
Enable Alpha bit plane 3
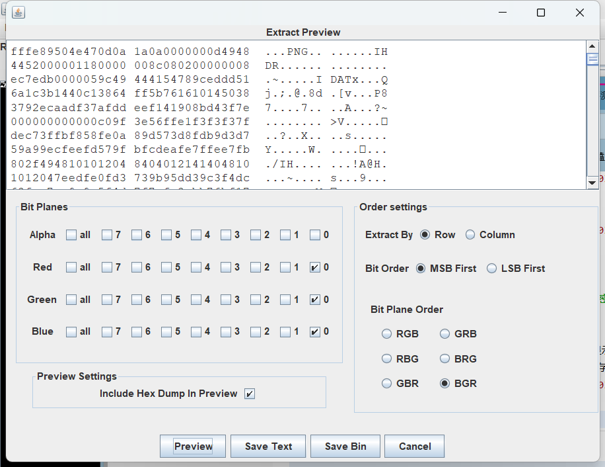pos(226,235)
